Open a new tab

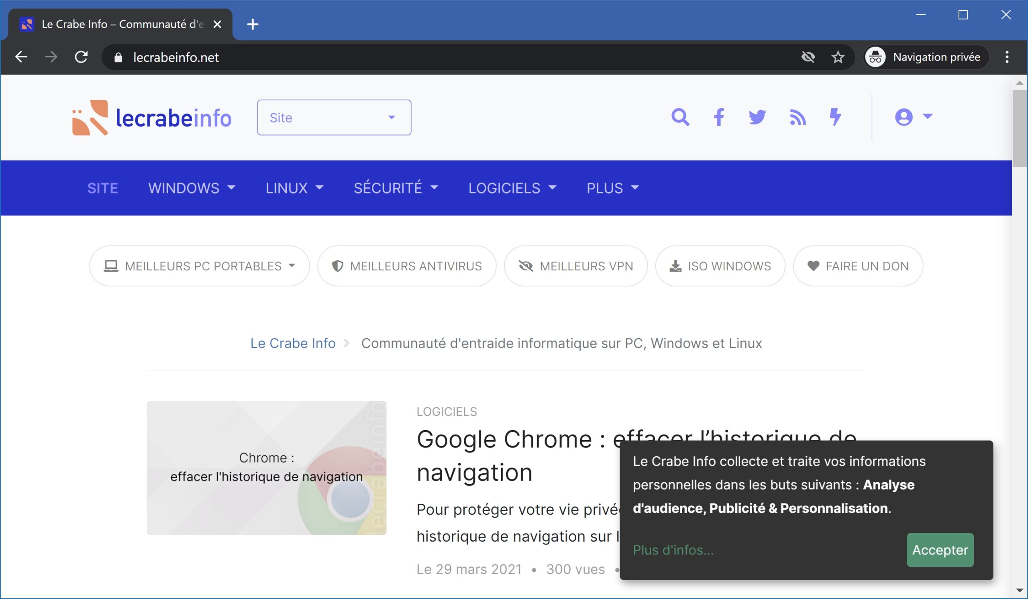[x=253, y=24]
